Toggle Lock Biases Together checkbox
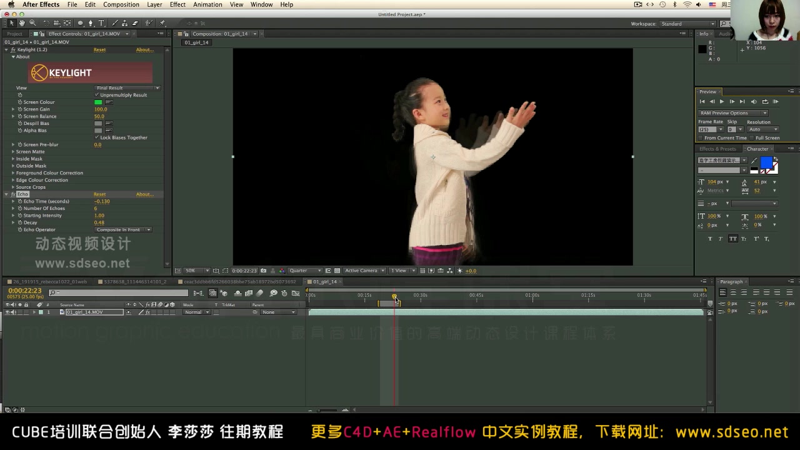This screenshot has width=800, height=450. tap(97, 137)
